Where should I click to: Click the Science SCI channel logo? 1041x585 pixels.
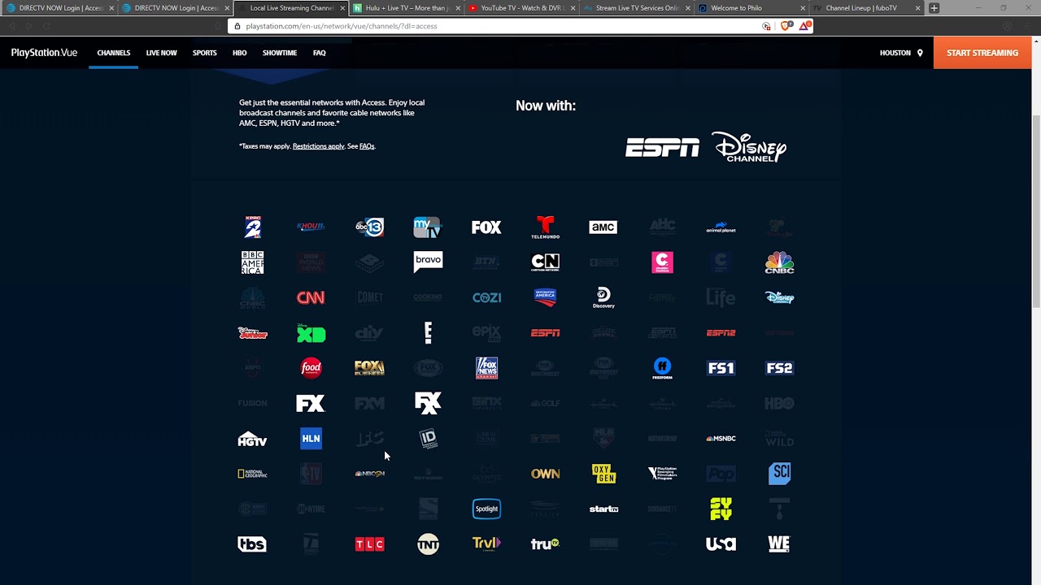(779, 473)
